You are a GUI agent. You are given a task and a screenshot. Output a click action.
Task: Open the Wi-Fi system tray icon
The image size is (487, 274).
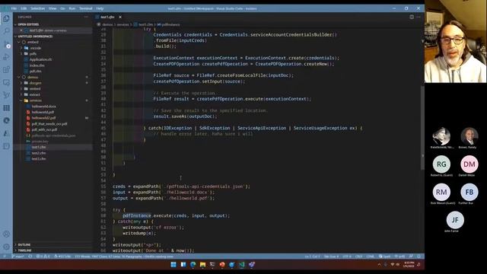(x=393, y=265)
